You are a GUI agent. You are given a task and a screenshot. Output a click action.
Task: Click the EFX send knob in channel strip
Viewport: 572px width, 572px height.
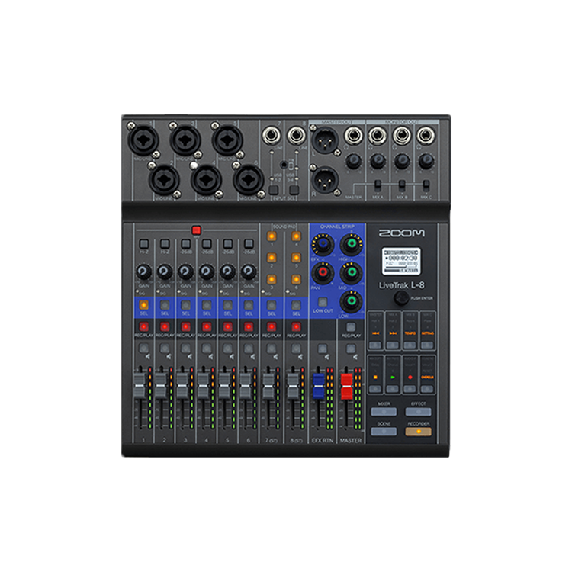323,244
